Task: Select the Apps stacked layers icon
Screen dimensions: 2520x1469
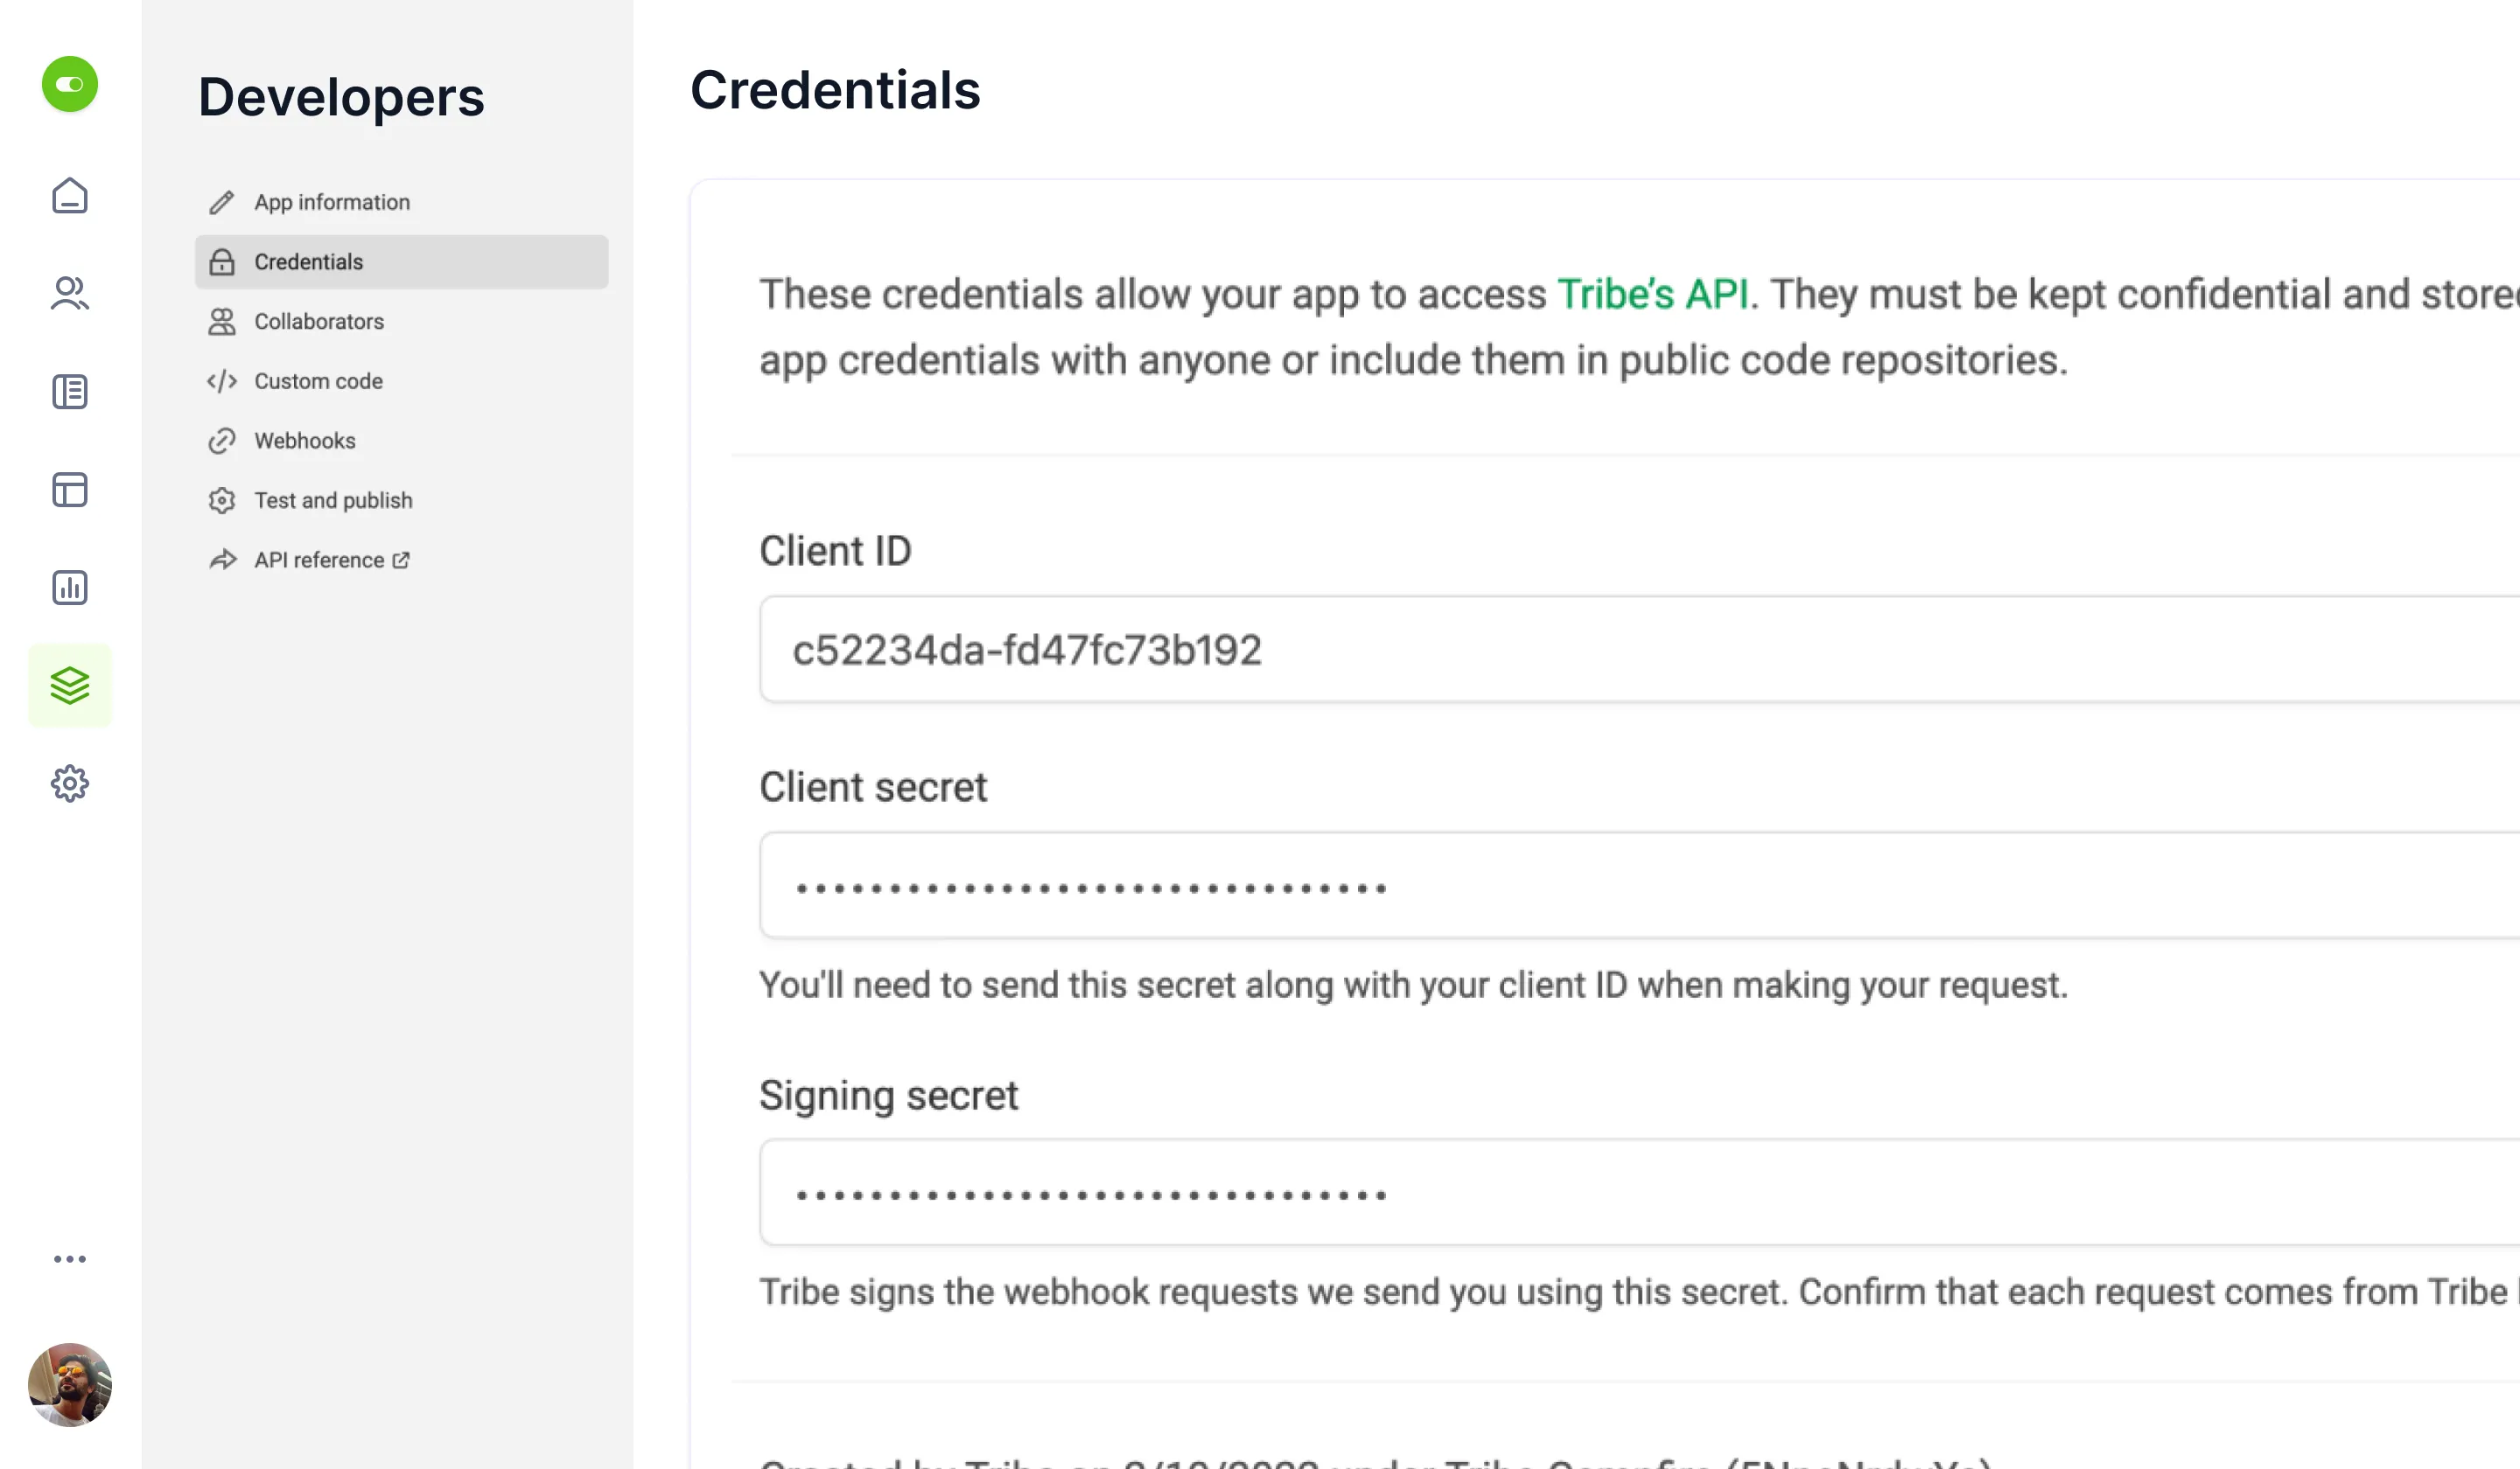Action: coord(70,686)
